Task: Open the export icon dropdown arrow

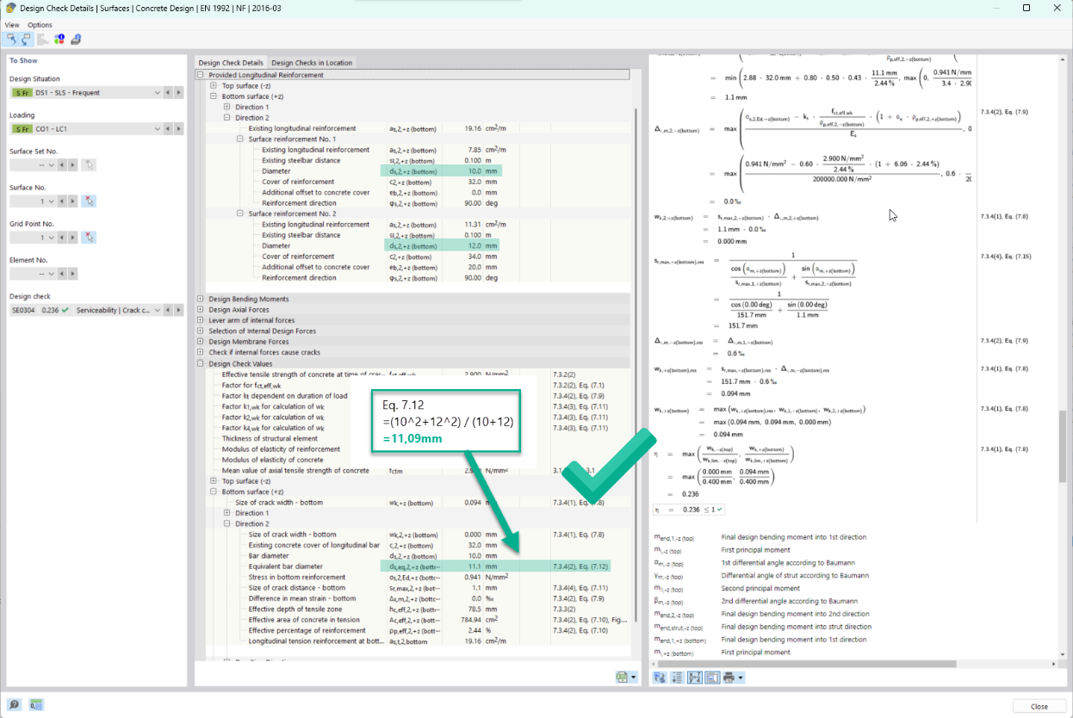Action: tap(634, 678)
